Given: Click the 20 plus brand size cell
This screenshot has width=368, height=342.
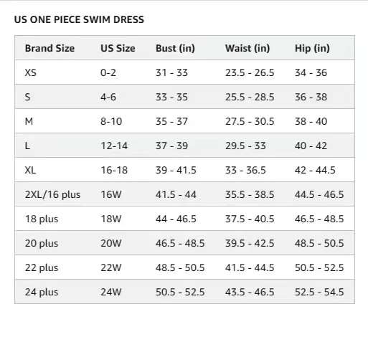Looking at the screenshot, I should point(42,243).
